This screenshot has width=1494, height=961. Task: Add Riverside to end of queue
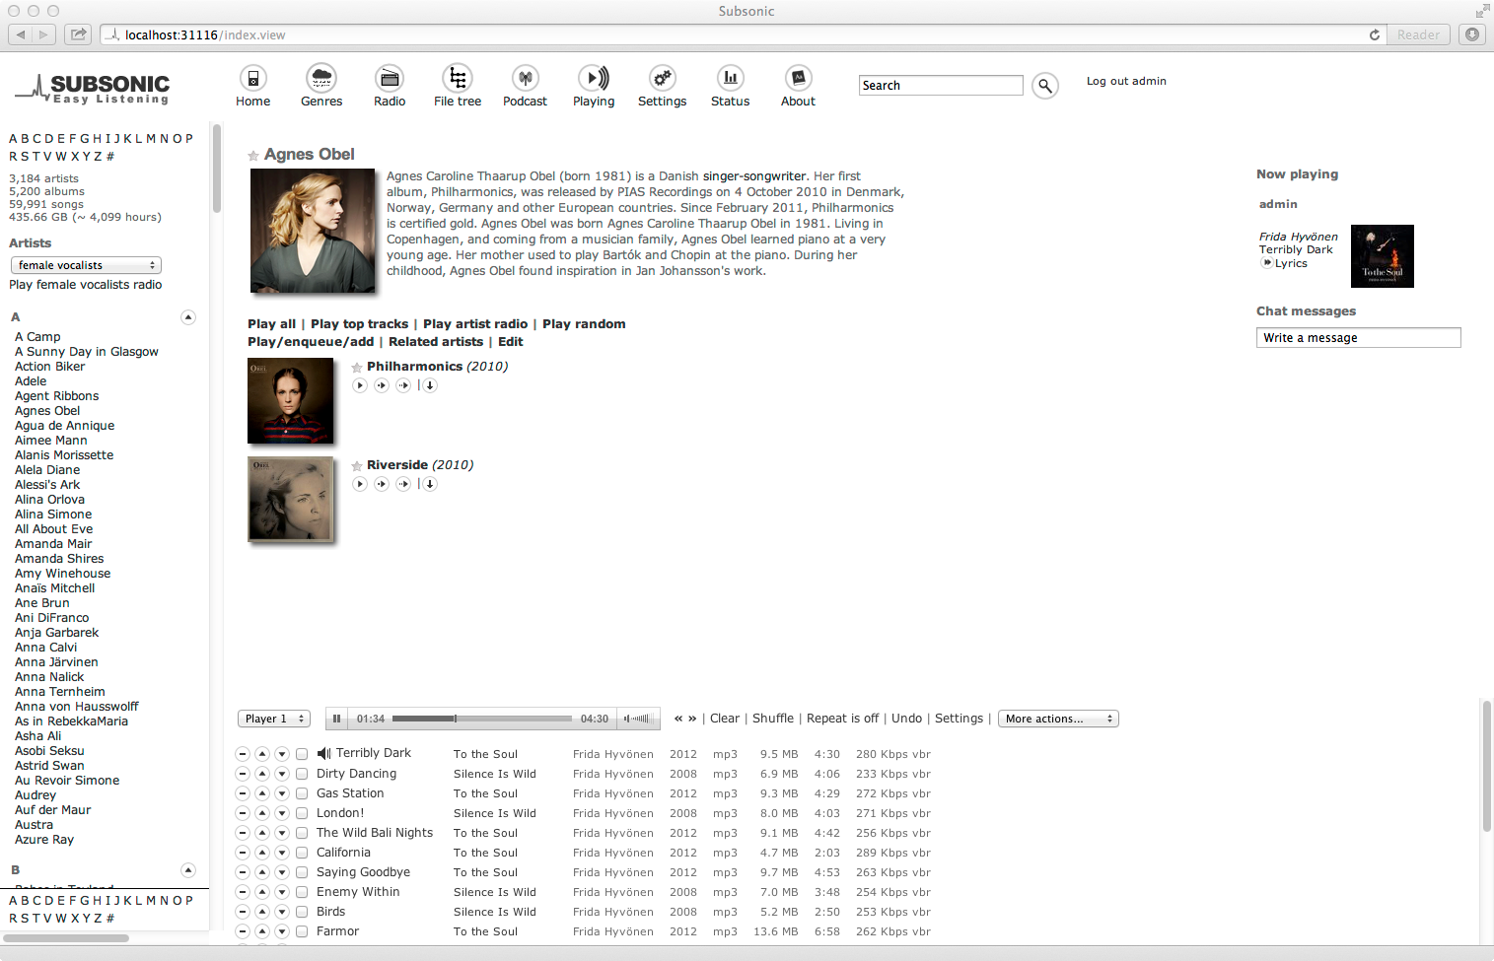pyautogui.click(x=403, y=484)
